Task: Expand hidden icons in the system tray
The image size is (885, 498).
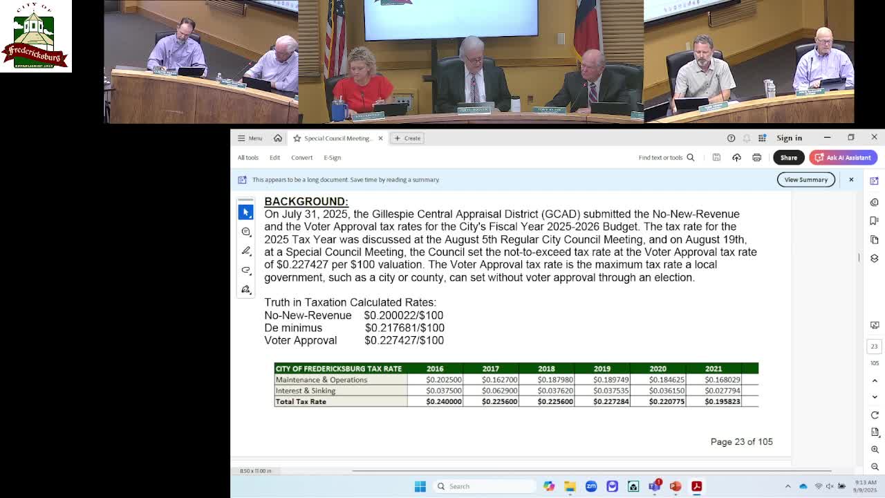Action: pos(788,486)
